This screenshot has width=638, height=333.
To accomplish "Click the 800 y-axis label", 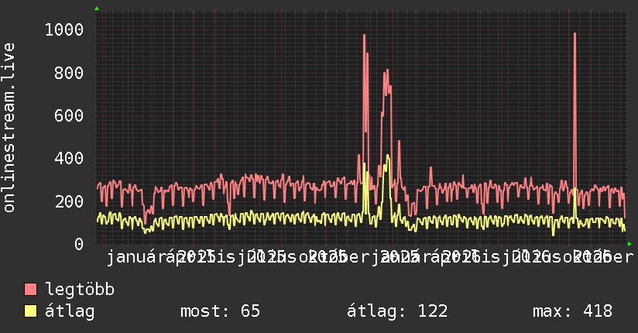I will [69, 73].
